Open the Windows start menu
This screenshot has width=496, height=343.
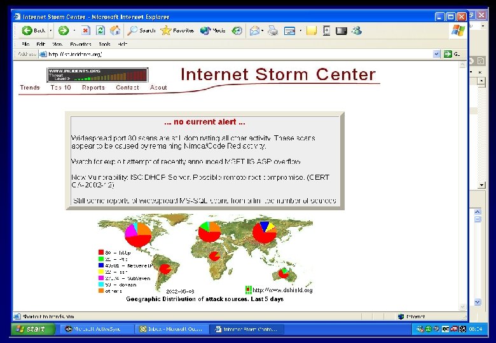(33, 329)
